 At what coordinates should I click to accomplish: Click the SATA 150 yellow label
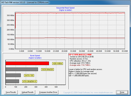coord(29,75)
